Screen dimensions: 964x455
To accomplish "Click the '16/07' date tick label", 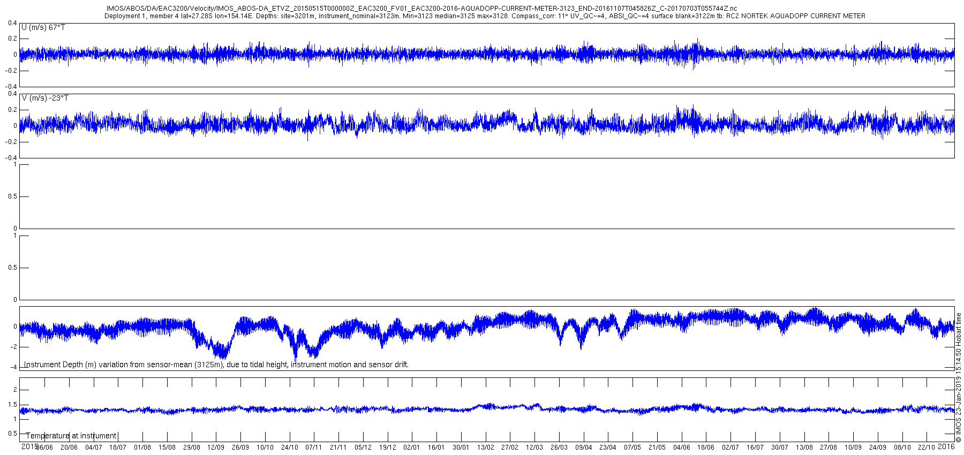I will [755, 448].
